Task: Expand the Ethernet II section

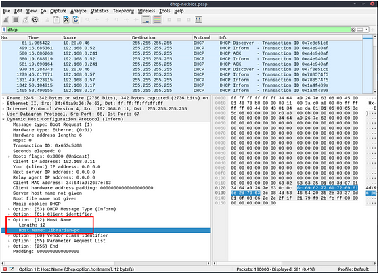Action: coord(3,103)
